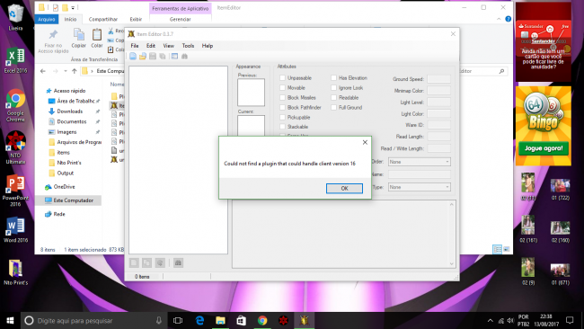Open File Explorer from the taskbar
Image resolution: width=584 pixels, height=329 pixels.
220,320
